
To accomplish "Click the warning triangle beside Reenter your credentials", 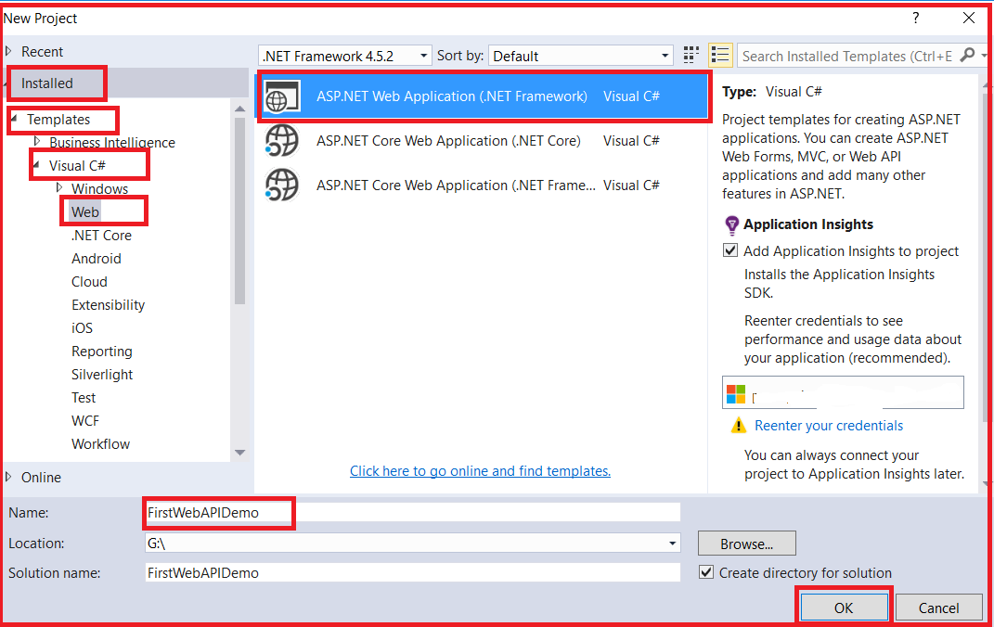I will pyautogui.click(x=740, y=426).
